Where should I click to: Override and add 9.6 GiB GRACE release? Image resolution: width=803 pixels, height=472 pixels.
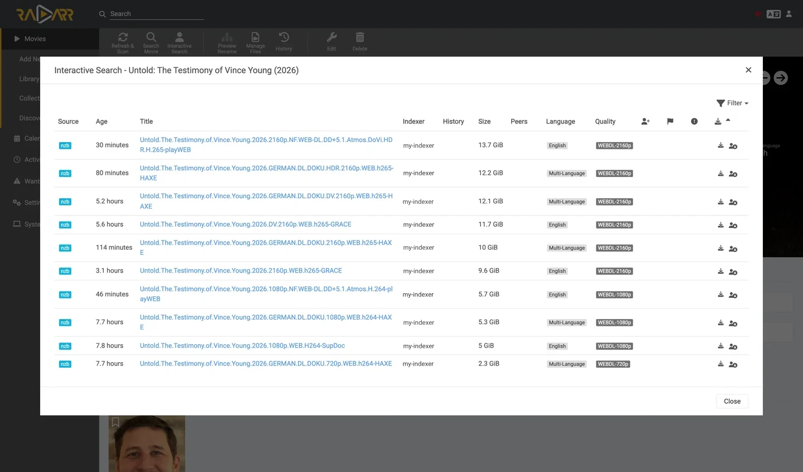tap(733, 272)
